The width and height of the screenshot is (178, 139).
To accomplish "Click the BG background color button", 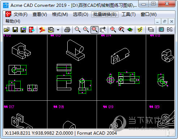I will coord(170,30).
